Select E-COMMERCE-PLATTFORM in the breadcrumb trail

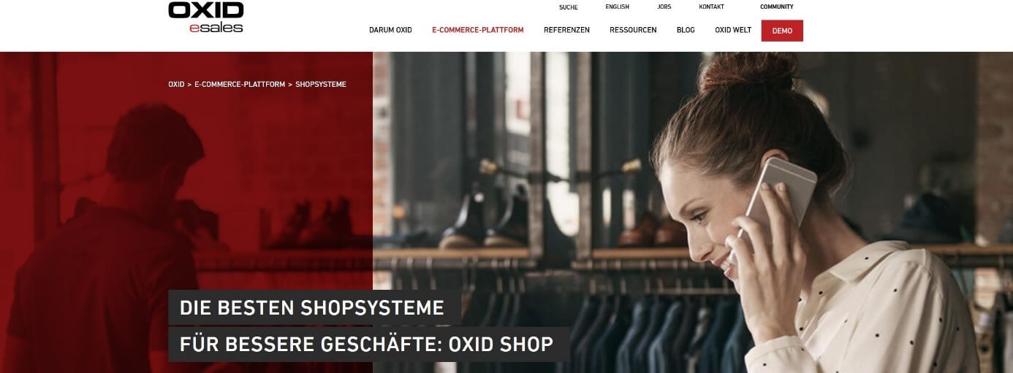[240, 85]
